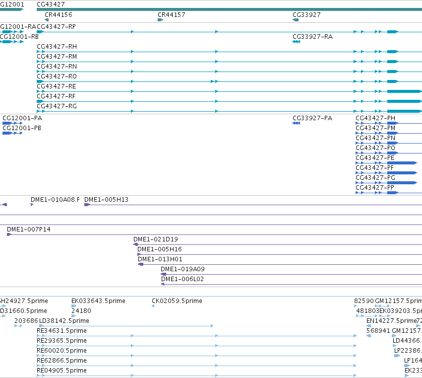Select transcript label CG43427-RH
The image size is (422, 378).
tap(57, 47)
